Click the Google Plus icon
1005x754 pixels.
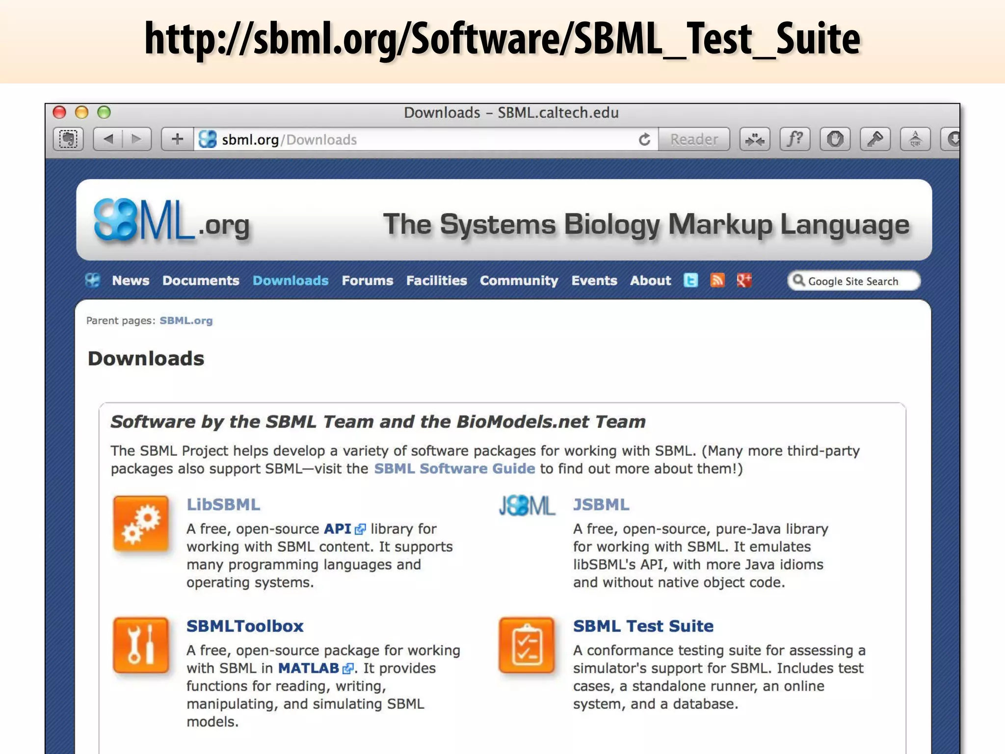click(x=744, y=280)
